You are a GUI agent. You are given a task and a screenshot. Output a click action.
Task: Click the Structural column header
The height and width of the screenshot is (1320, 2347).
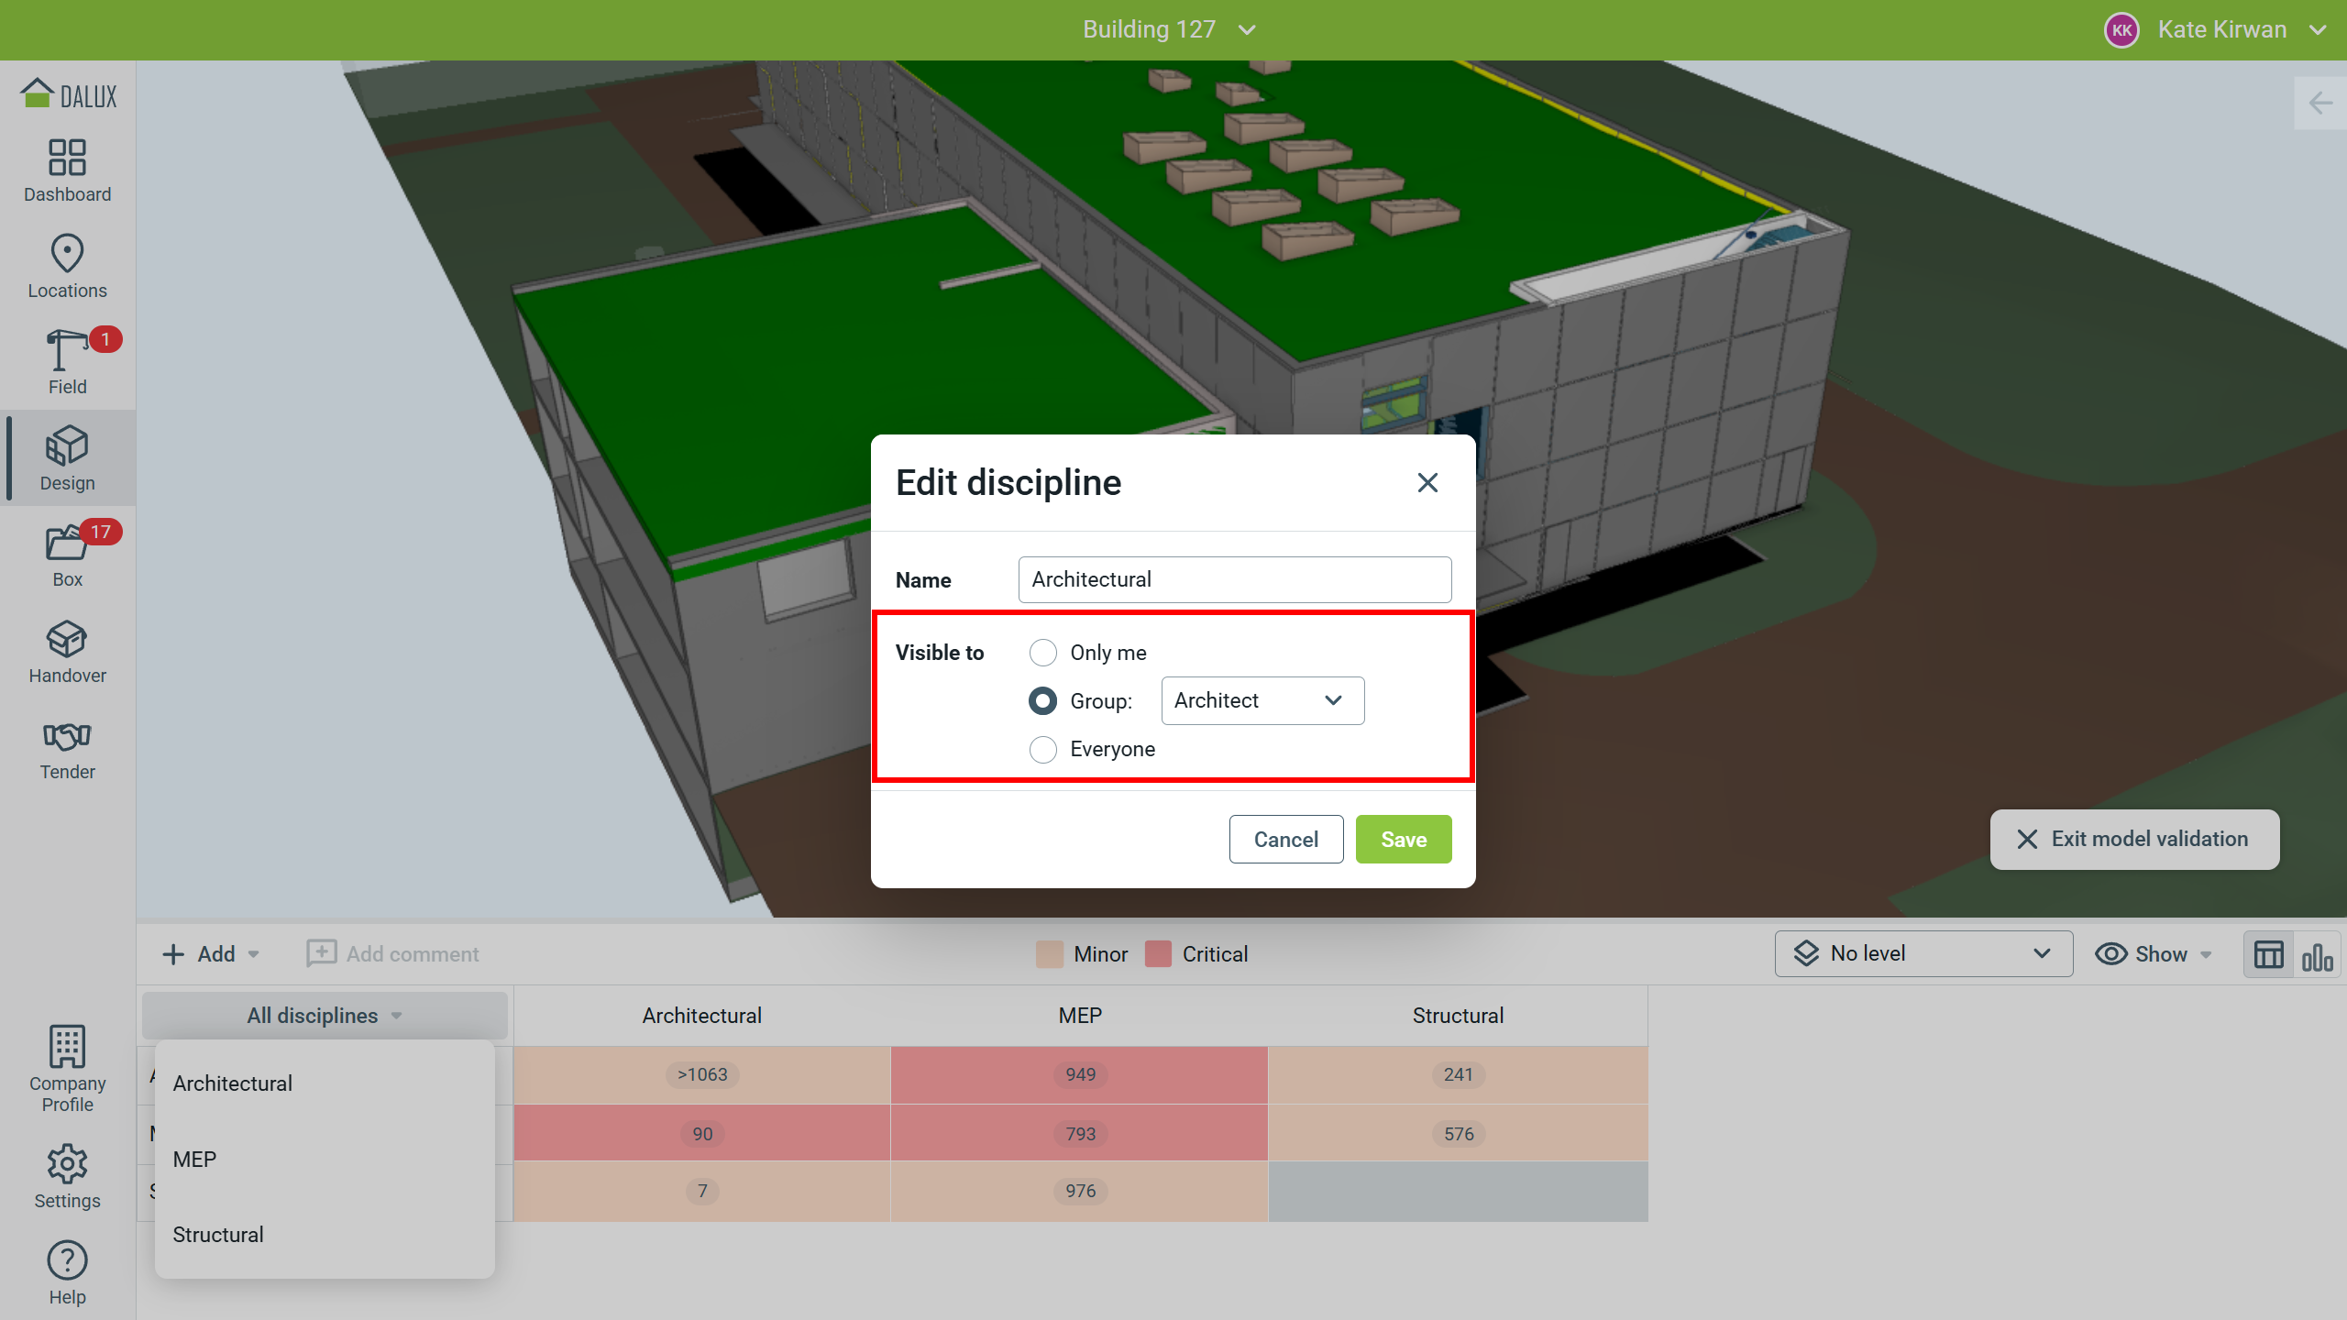tap(1458, 1016)
